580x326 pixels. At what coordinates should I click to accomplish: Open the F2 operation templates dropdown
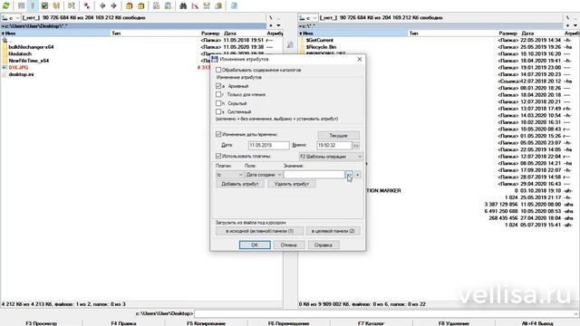(x=331, y=157)
